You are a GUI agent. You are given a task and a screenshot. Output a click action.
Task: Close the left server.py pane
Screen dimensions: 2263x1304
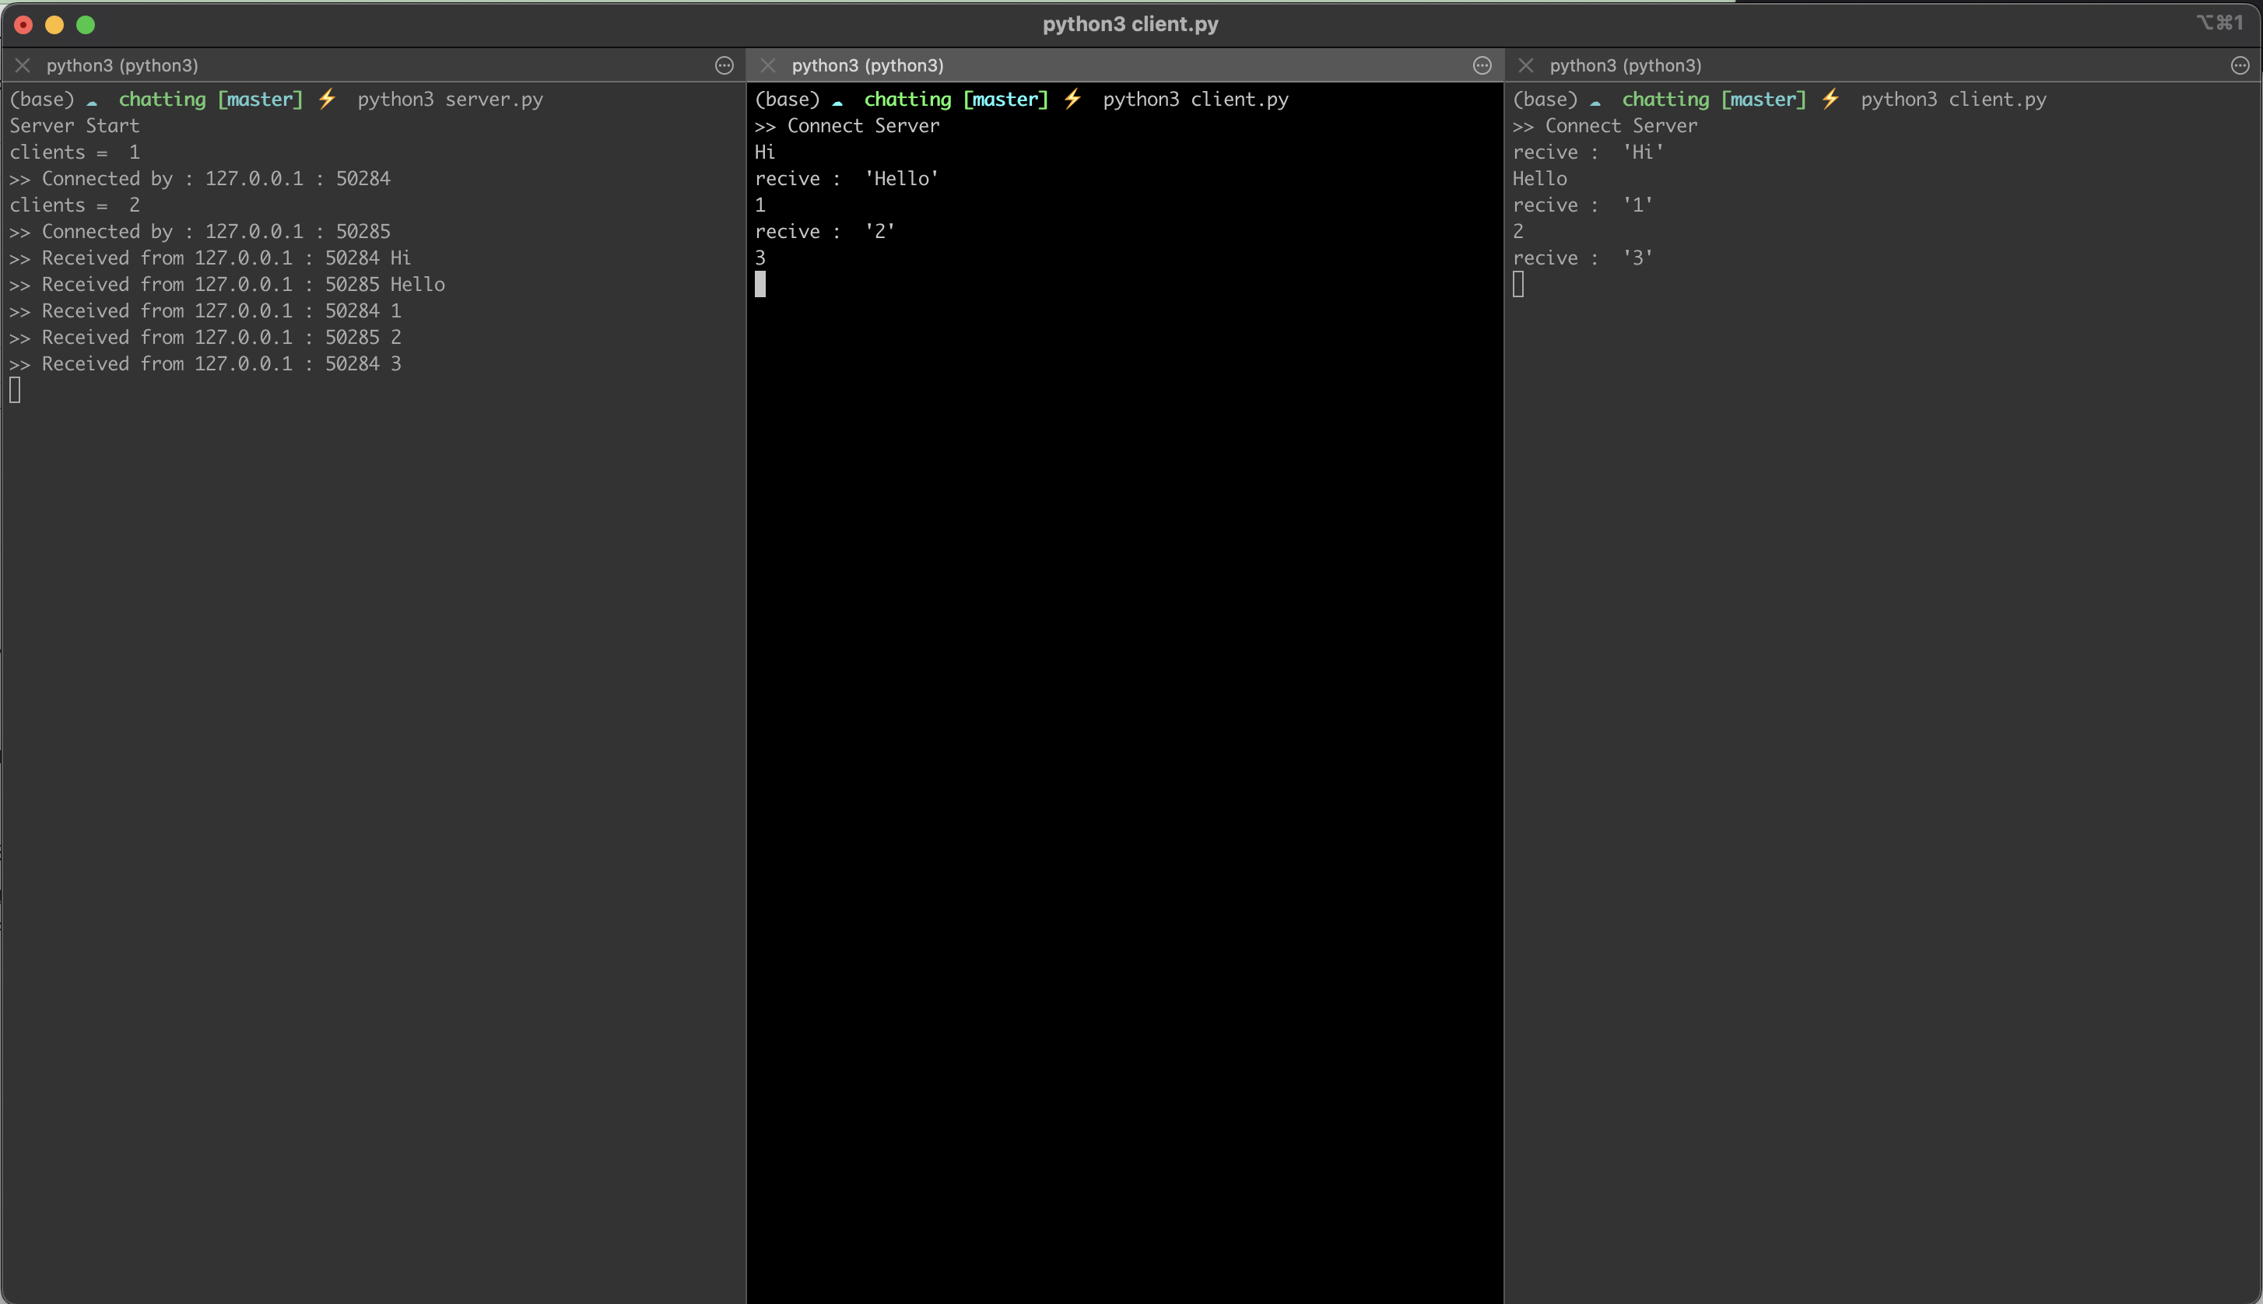click(23, 65)
